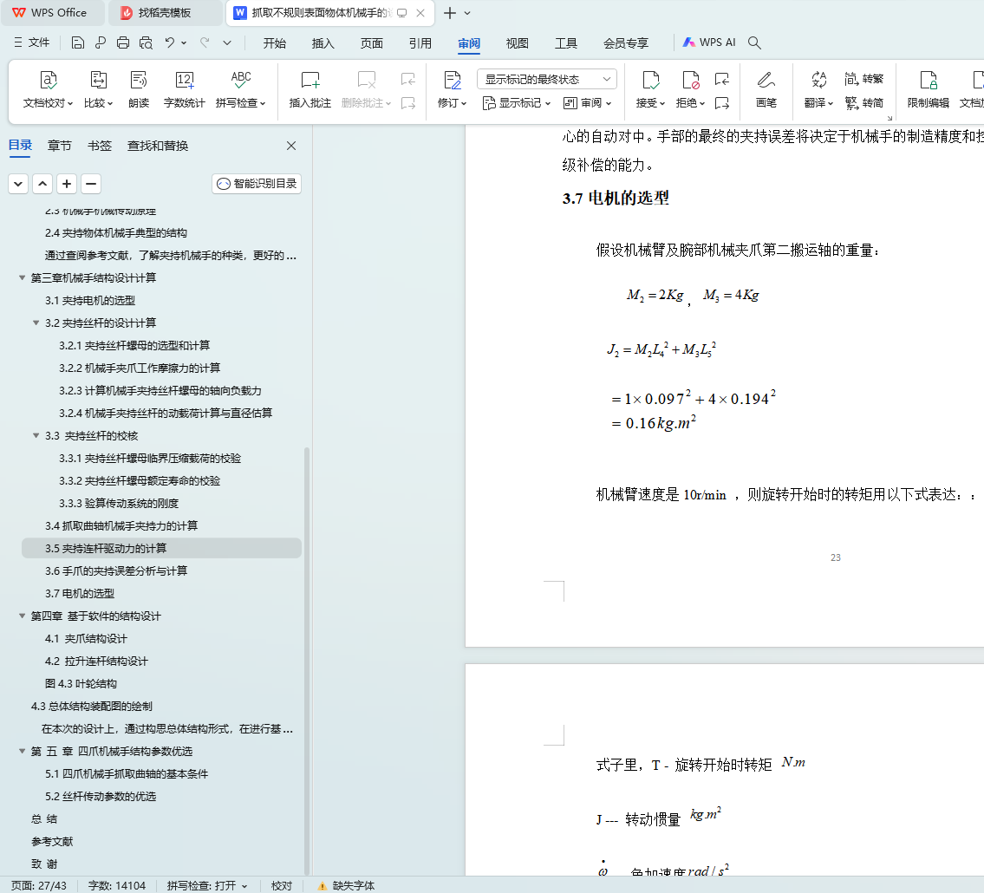Open 限制编辑 restrict editing
The width and height of the screenshot is (984, 893).
tap(929, 89)
